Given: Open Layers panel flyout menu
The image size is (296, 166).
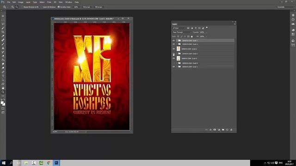Looking at the screenshot, I should click(235, 24).
